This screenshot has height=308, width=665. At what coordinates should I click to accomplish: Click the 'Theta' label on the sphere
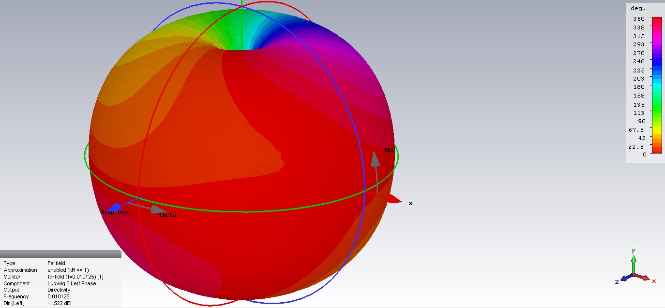coord(167,215)
